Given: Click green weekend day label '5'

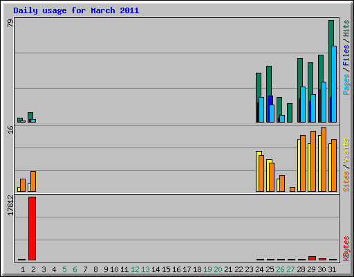Looking at the screenshot, I should click(64, 269).
